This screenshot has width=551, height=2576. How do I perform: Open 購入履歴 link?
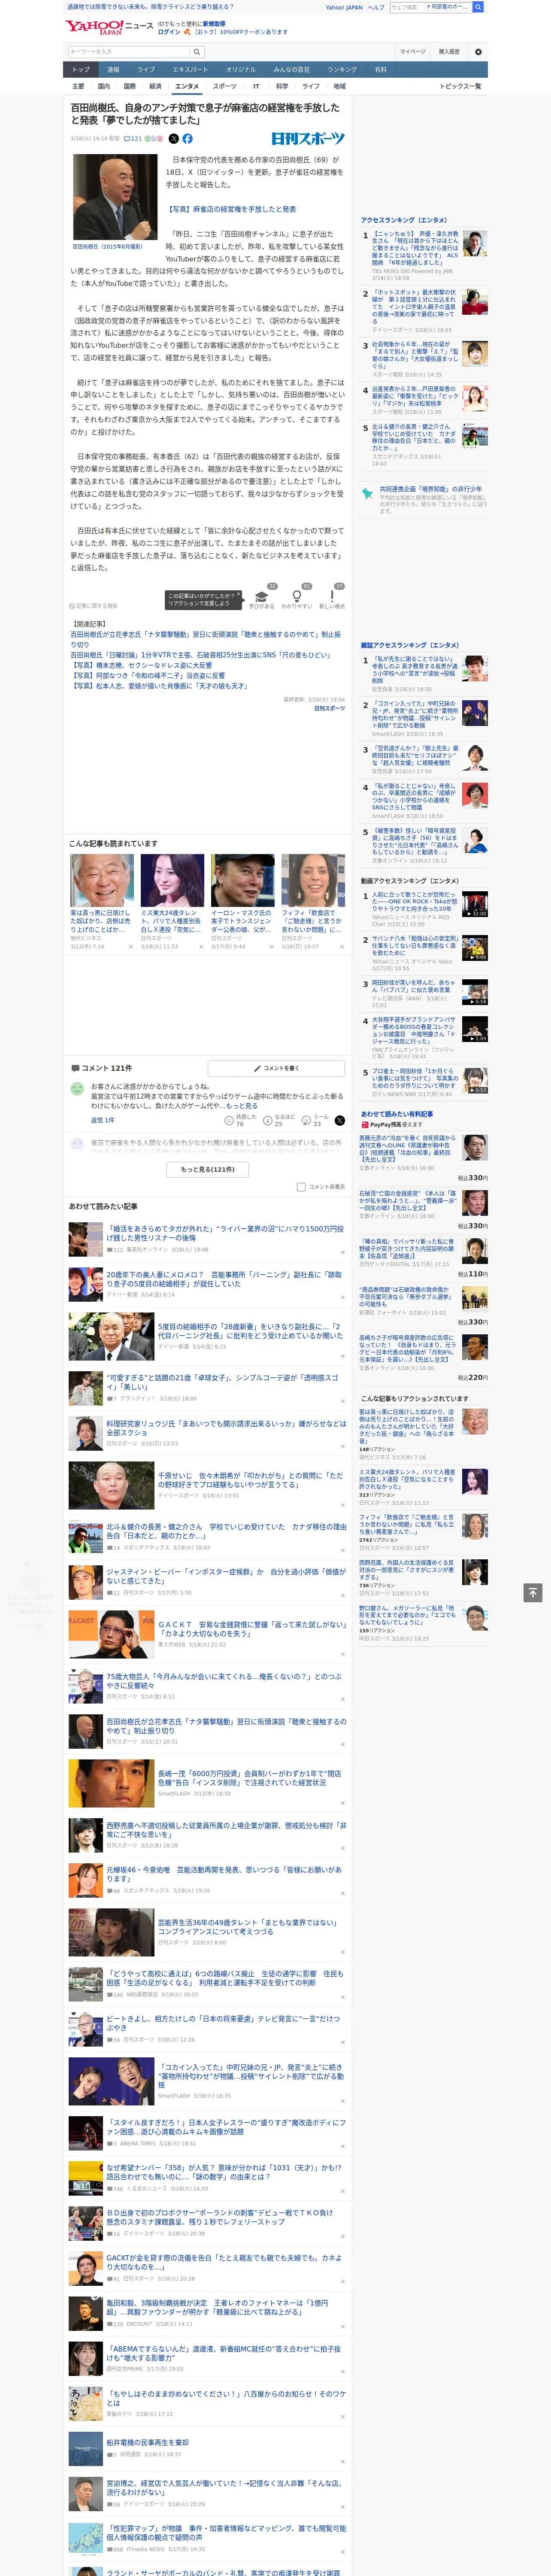pyautogui.click(x=449, y=52)
